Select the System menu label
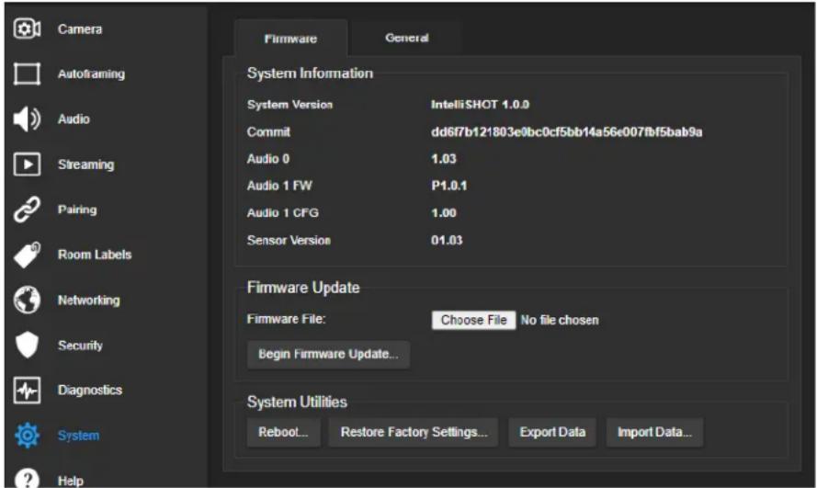Viewport: 817px width, 488px height. [x=78, y=436]
